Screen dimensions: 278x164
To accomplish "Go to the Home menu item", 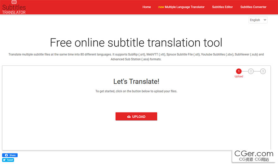I will (147, 7).
